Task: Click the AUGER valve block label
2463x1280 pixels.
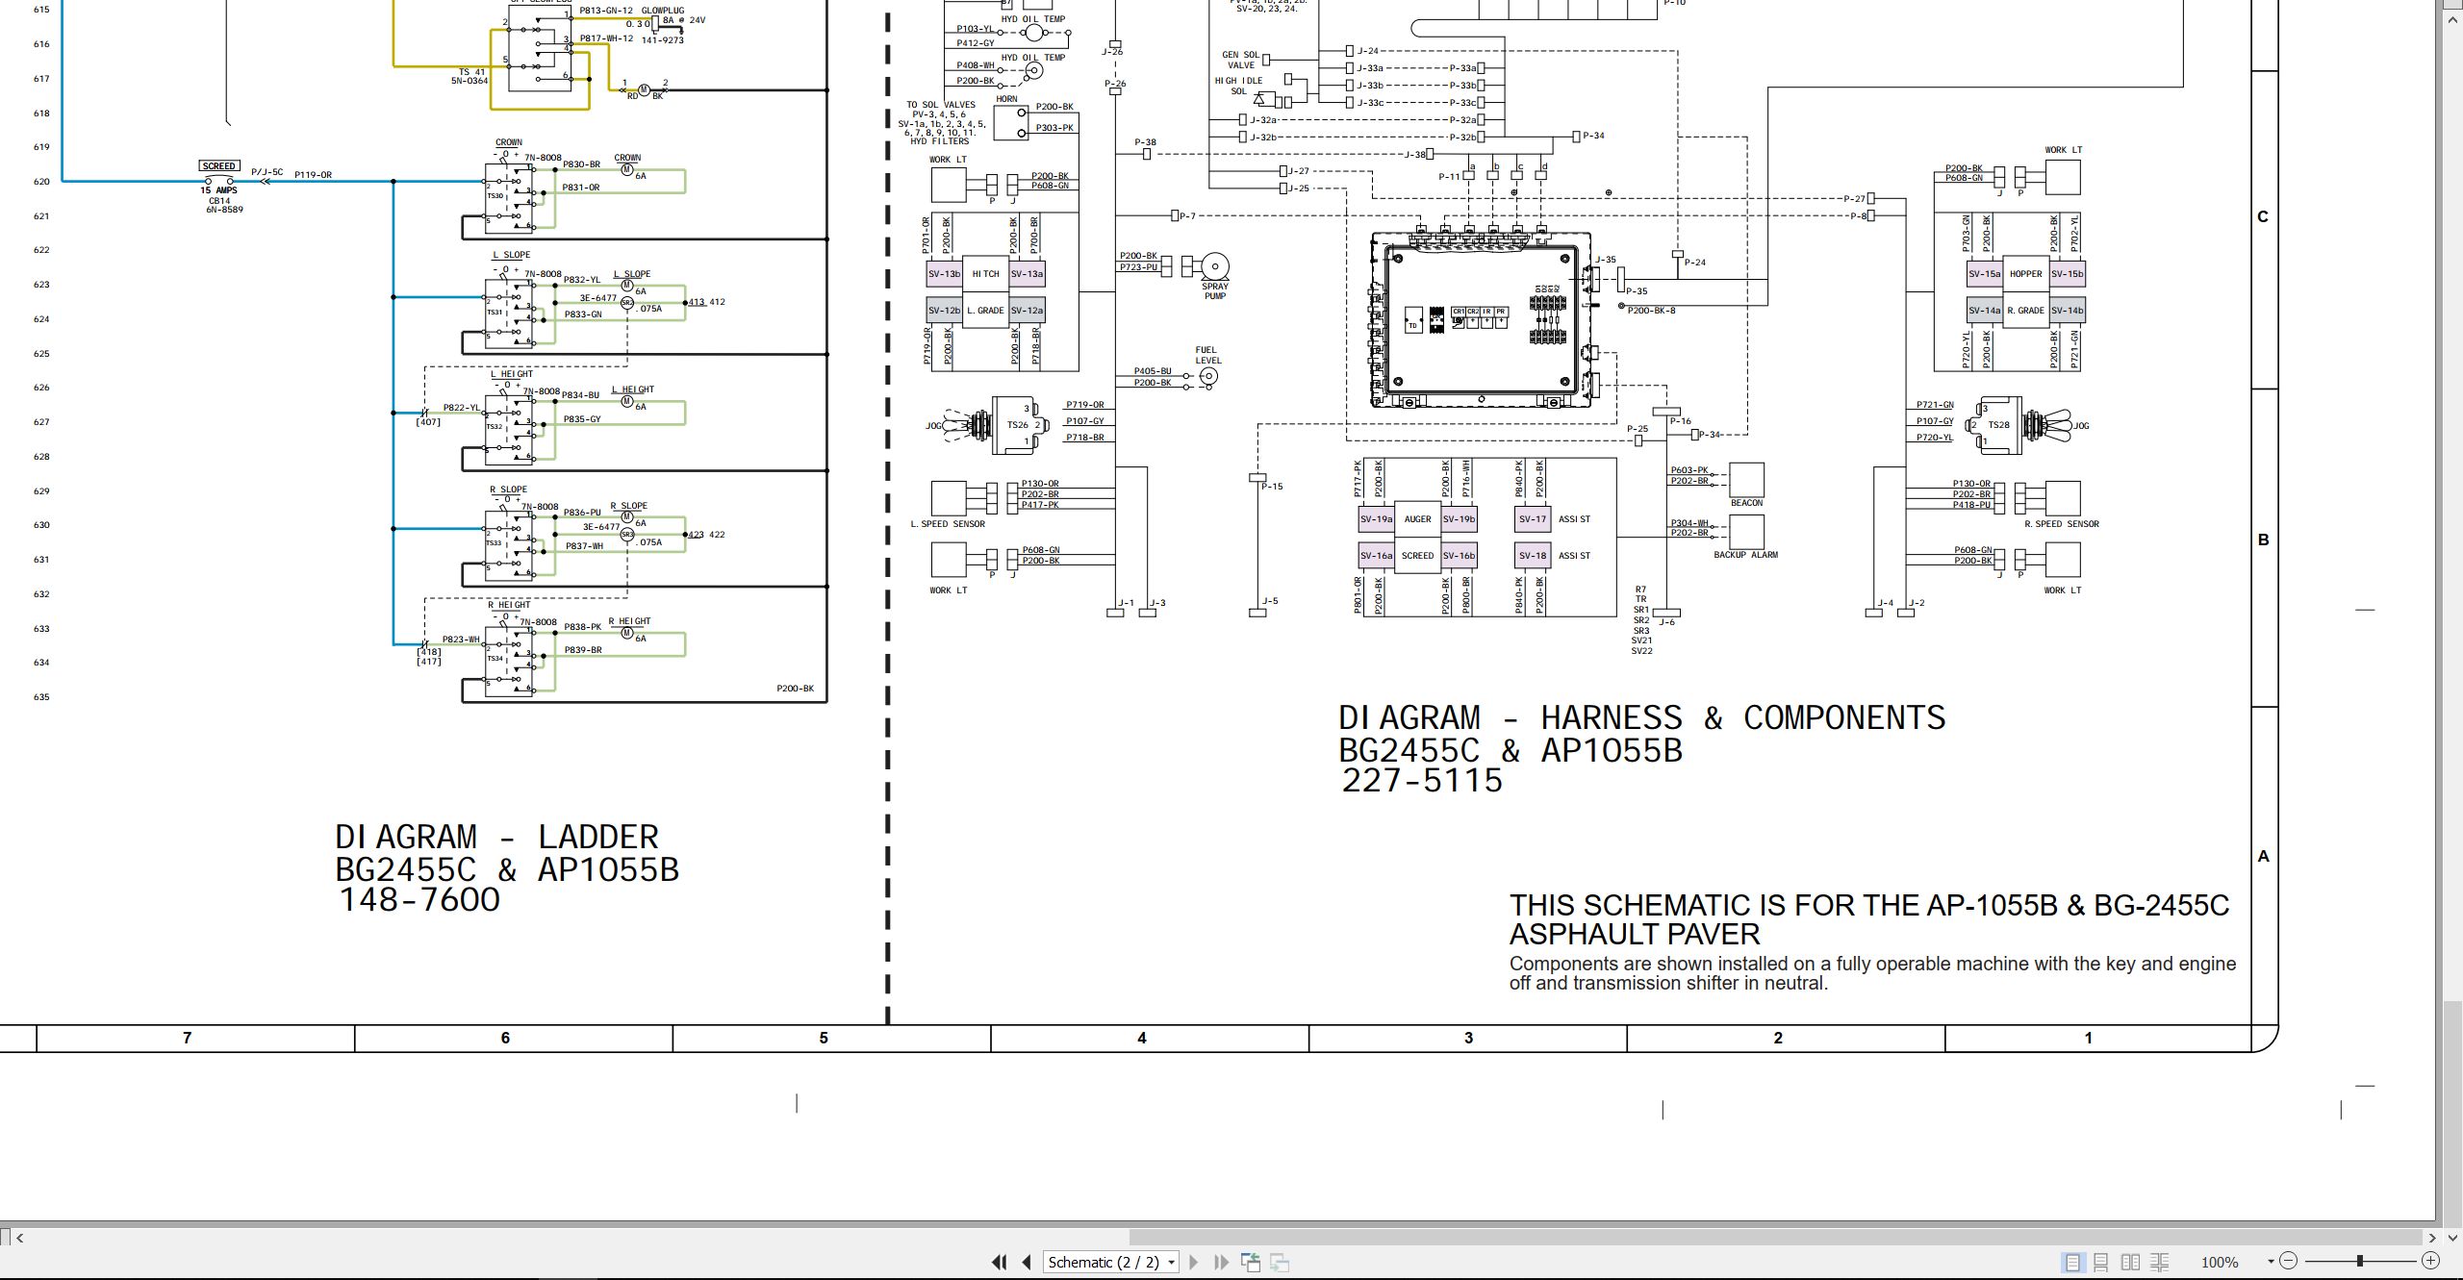Action: [1417, 519]
